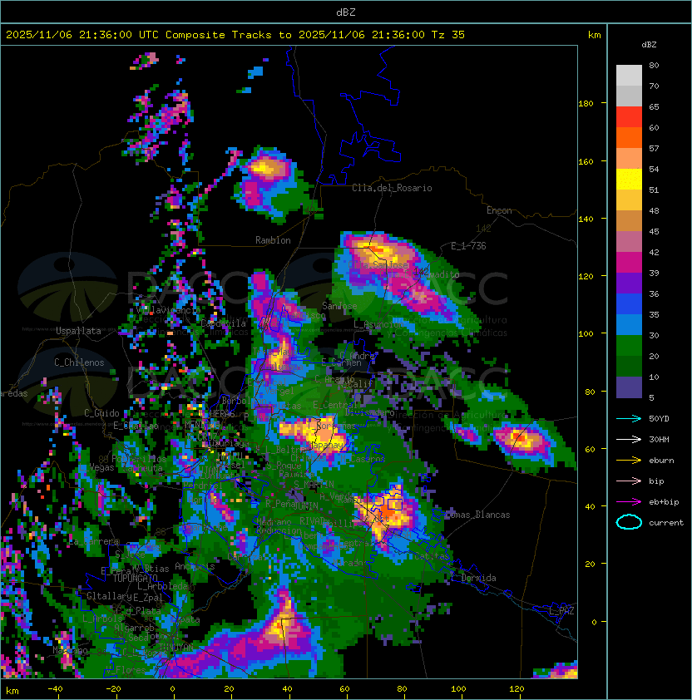The width and height of the screenshot is (692, 700).
Task: Pick the slate swatch between 10 and 5
Action: pyautogui.click(x=629, y=387)
